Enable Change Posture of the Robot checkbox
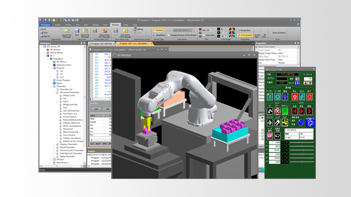 (x=169, y=35)
